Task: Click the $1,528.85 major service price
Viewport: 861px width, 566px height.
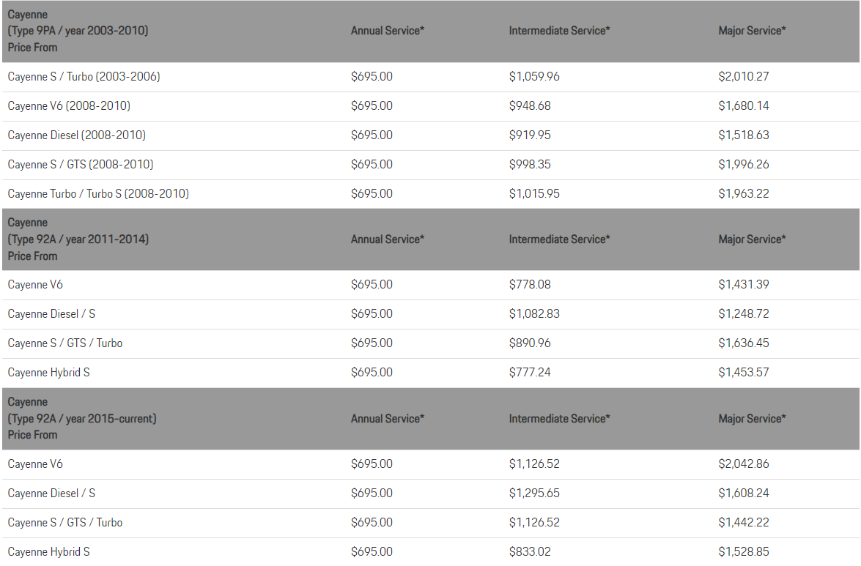Action: coord(743,552)
